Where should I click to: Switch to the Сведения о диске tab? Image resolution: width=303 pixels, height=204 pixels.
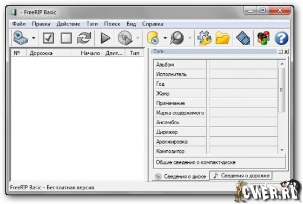coord(180,176)
